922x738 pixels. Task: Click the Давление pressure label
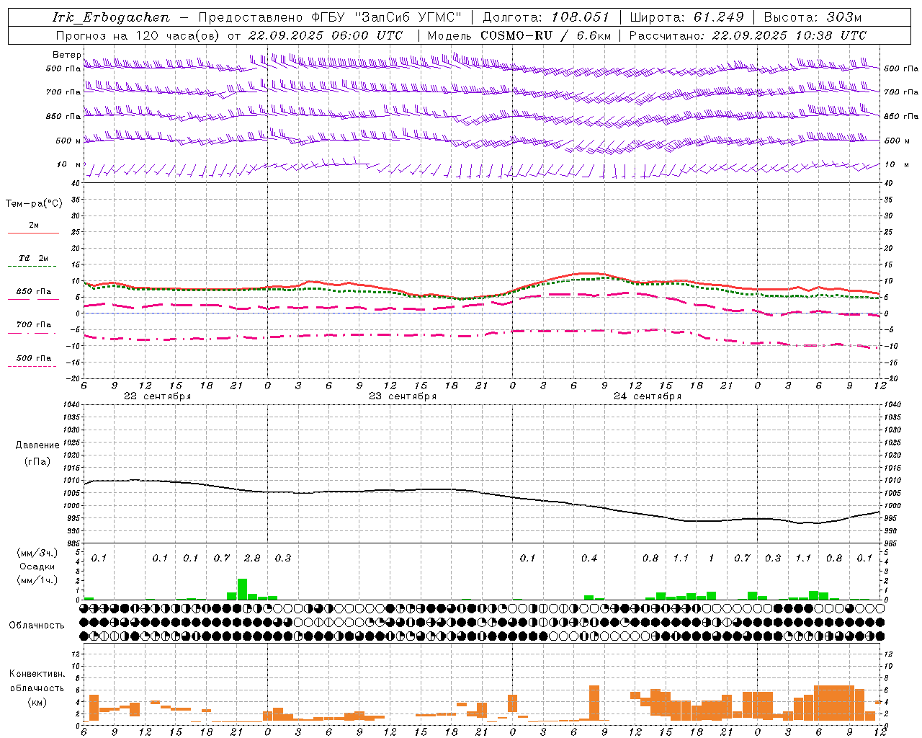coord(37,445)
